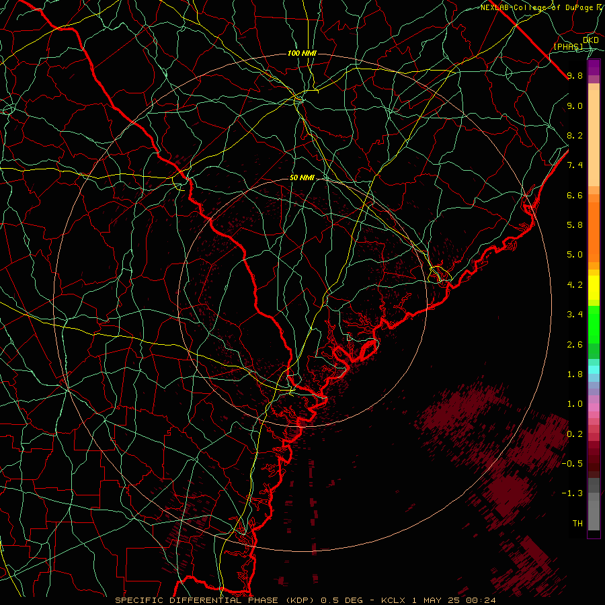Click the 1.8 scale value
Image resolution: width=605 pixels, height=605 pixels.
[x=575, y=374]
